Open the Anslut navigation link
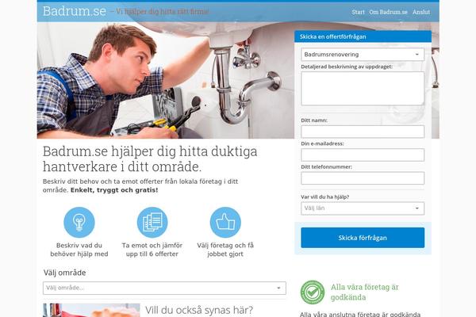 [421, 12]
